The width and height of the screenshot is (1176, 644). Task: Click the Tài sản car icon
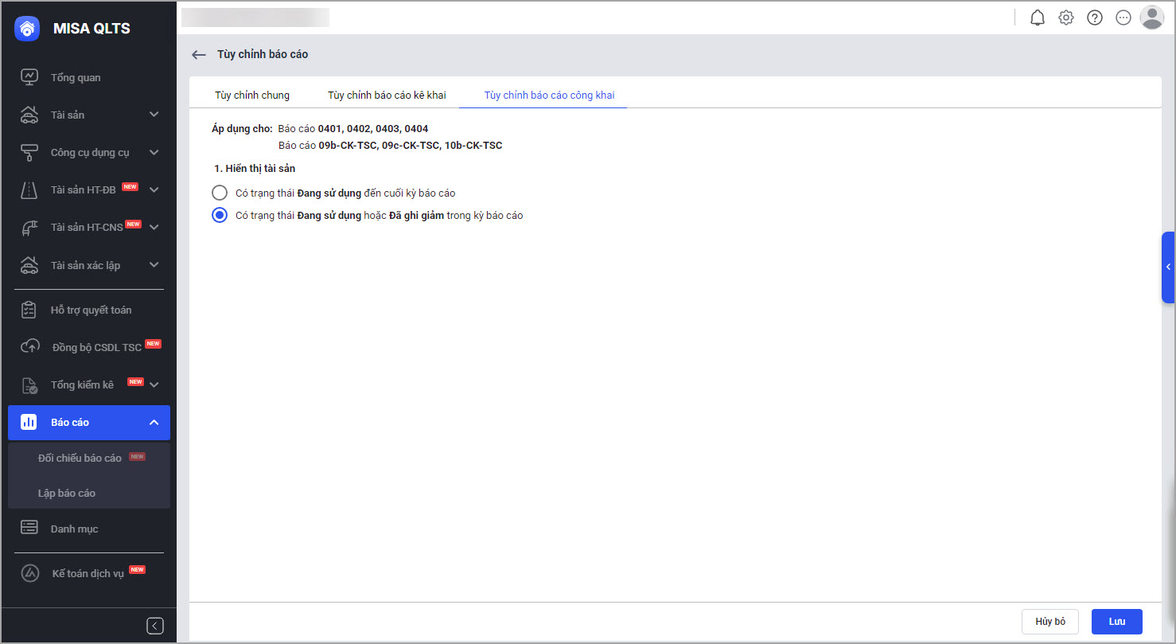pyautogui.click(x=29, y=115)
